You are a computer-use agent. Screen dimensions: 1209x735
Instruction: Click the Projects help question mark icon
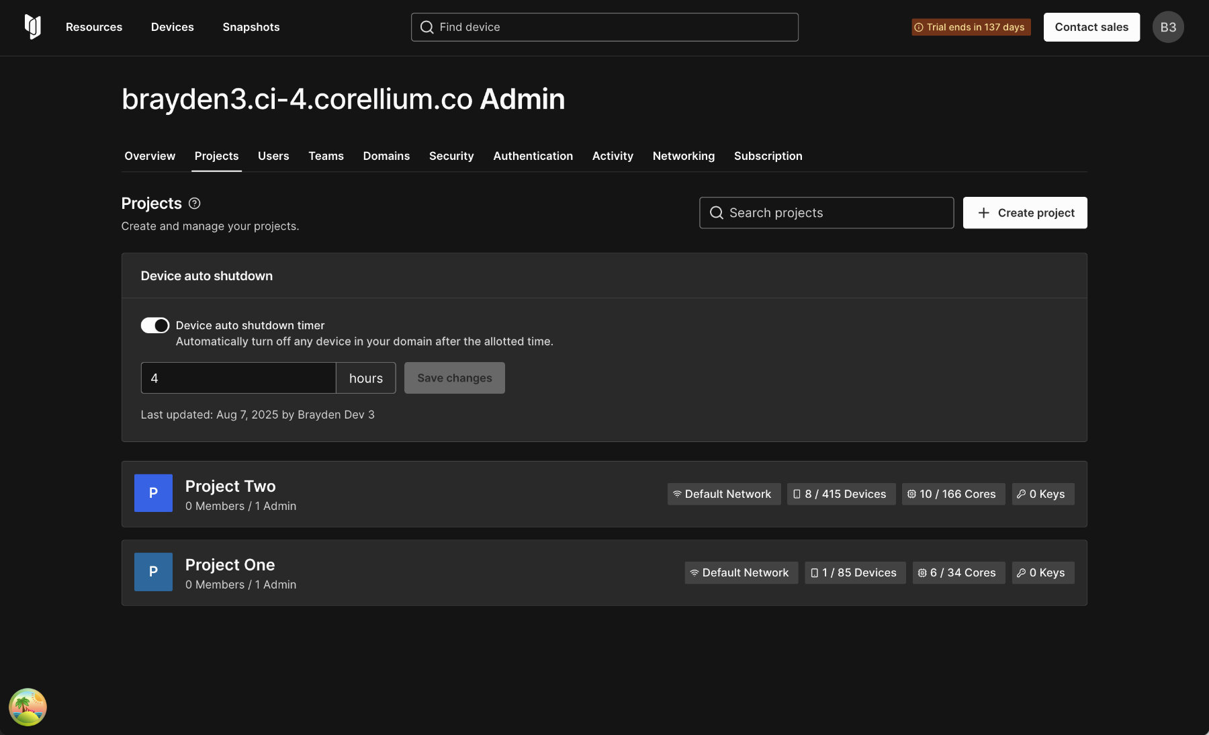tap(195, 204)
